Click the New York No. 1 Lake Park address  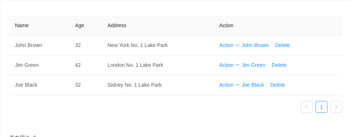pyautogui.click(x=138, y=45)
